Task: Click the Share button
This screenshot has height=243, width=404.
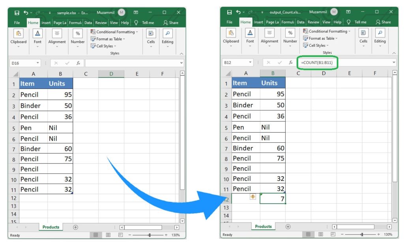Action: pos(174,22)
